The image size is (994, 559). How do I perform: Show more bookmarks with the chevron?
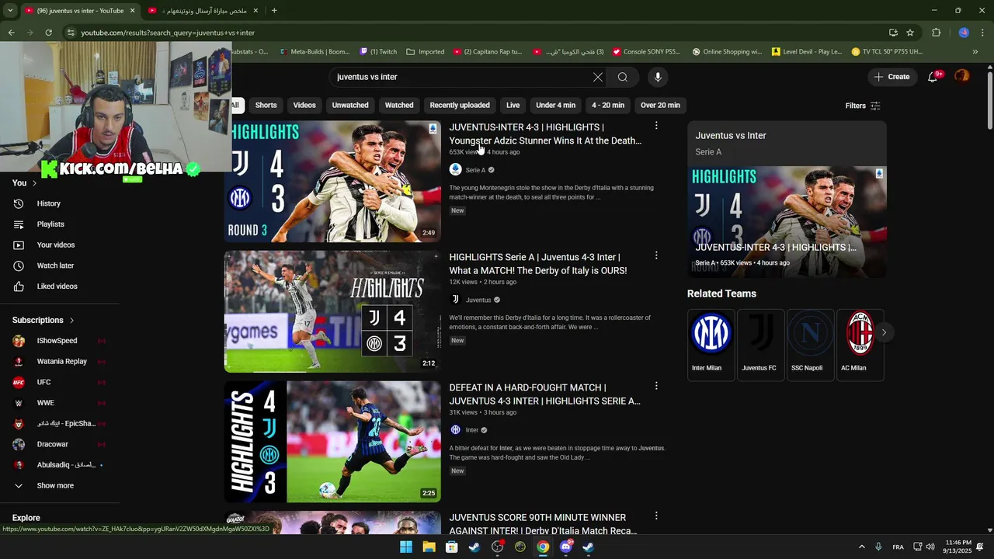click(975, 52)
